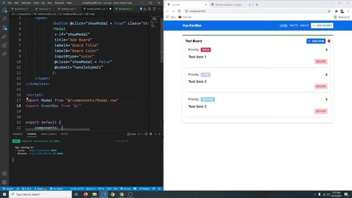Click the ADD BOARD button in navbar
The image size is (352, 198).
tap(322, 26)
